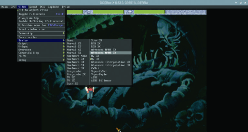Screen dimensions: 248x132
Task: Select the checked HQ 3X scaler
Action: pos(95,59)
